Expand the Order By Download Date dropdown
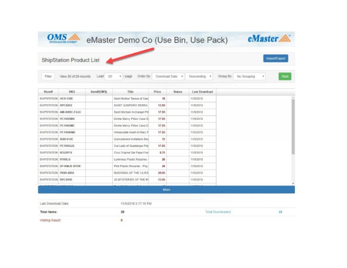Image resolution: width=347 pixels, height=268 pixels. (168, 76)
